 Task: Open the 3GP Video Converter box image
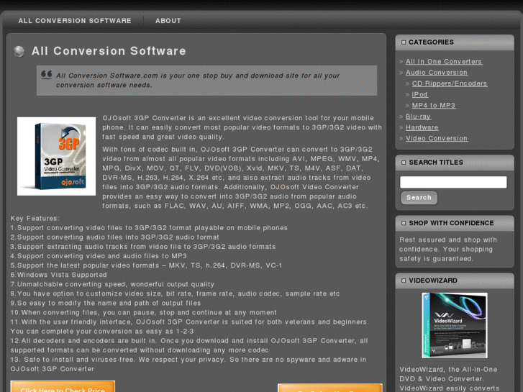point(56,156)
